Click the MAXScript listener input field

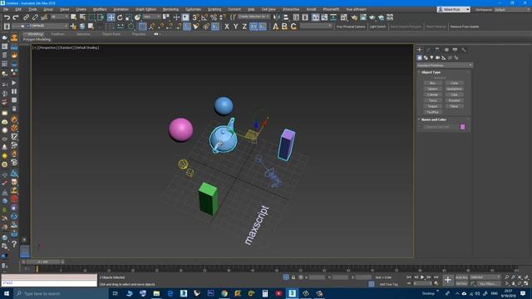(49, 283)
